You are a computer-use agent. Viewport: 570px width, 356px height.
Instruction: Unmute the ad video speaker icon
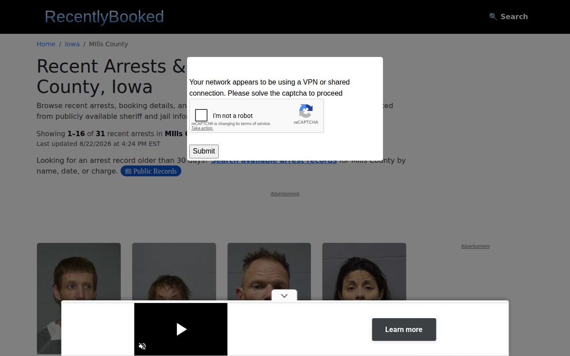coord(142,346)
